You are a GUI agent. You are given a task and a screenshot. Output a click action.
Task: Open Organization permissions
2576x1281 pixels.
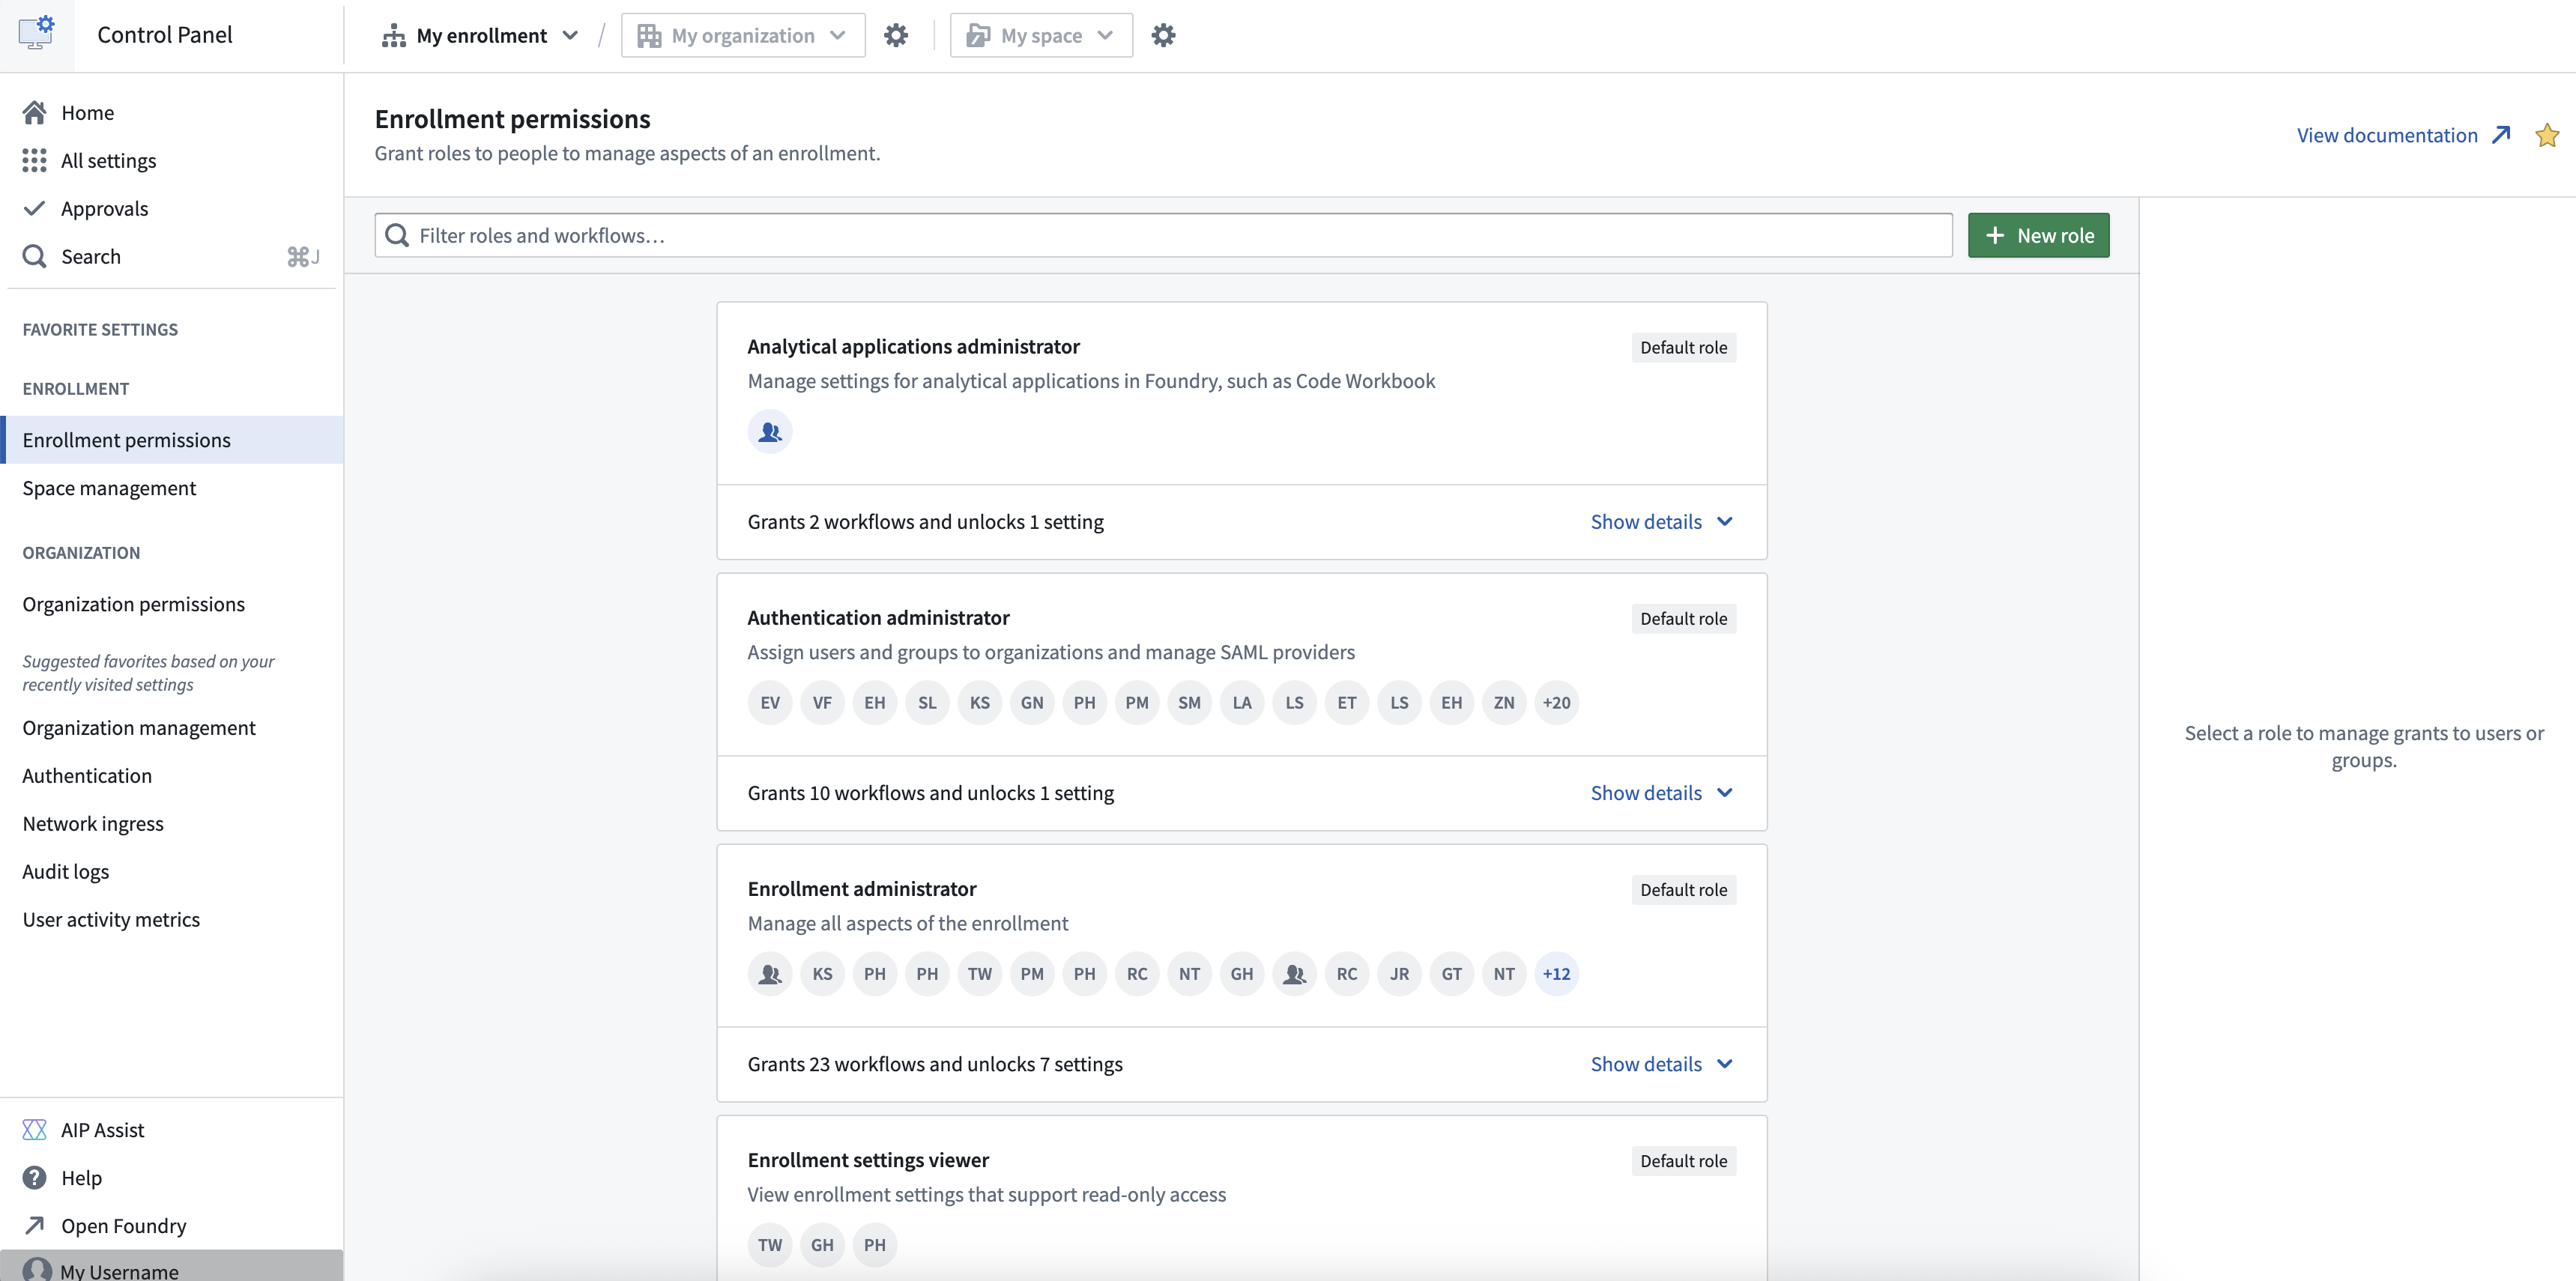pos(172,604)
